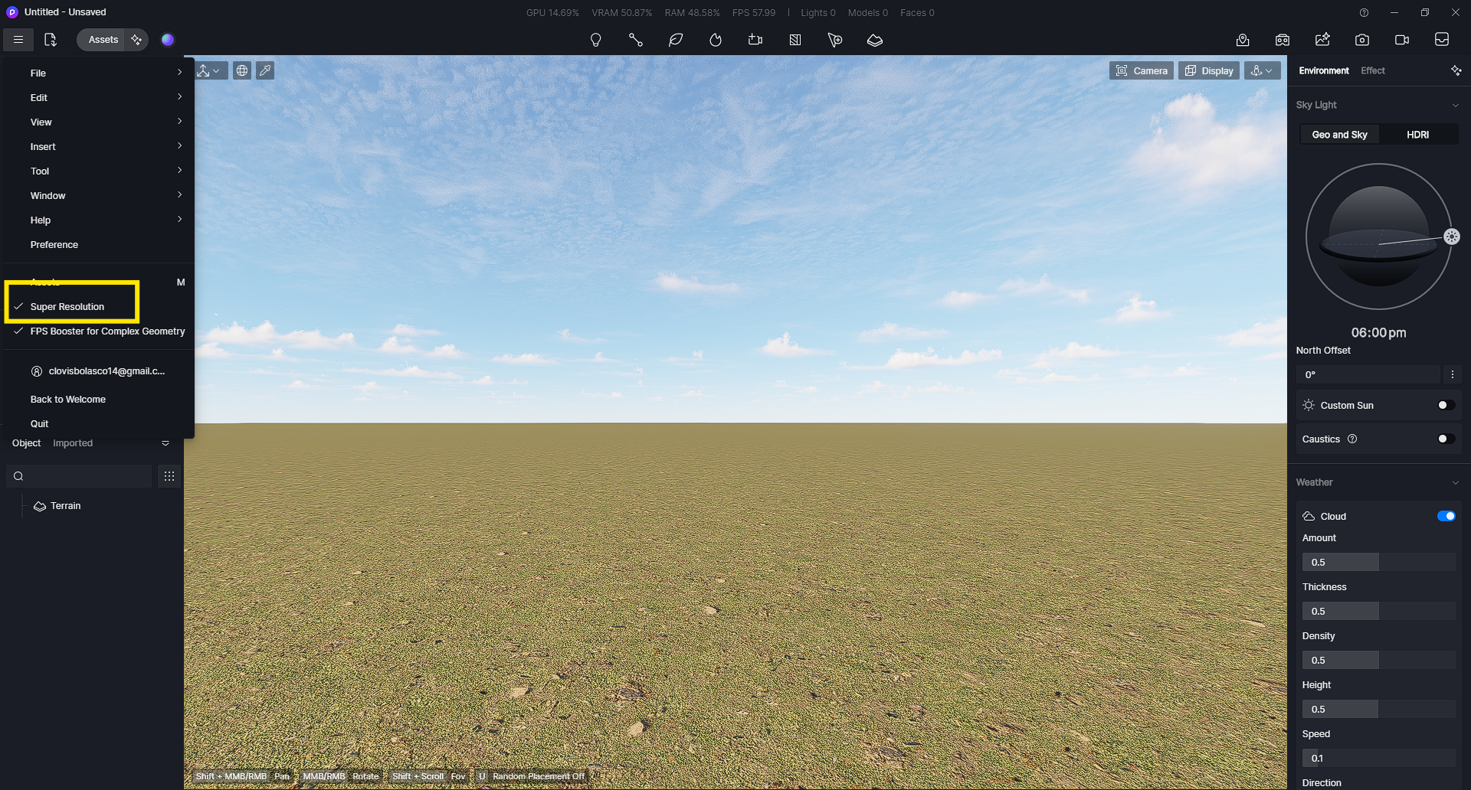Click the Cloud Density slider
Viewport: 1471px width, 790px height.
click(x=1378, y=660)
